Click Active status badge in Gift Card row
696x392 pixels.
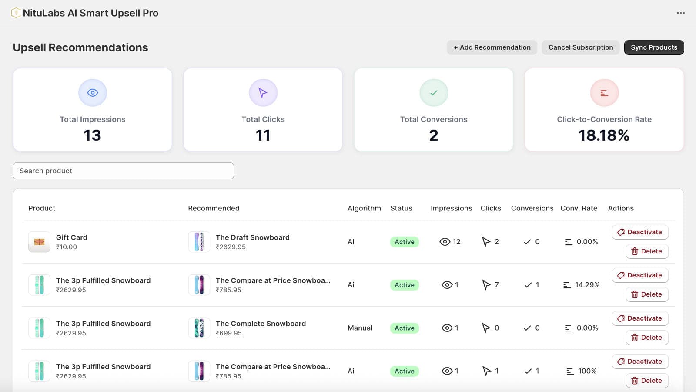point(405,242)
